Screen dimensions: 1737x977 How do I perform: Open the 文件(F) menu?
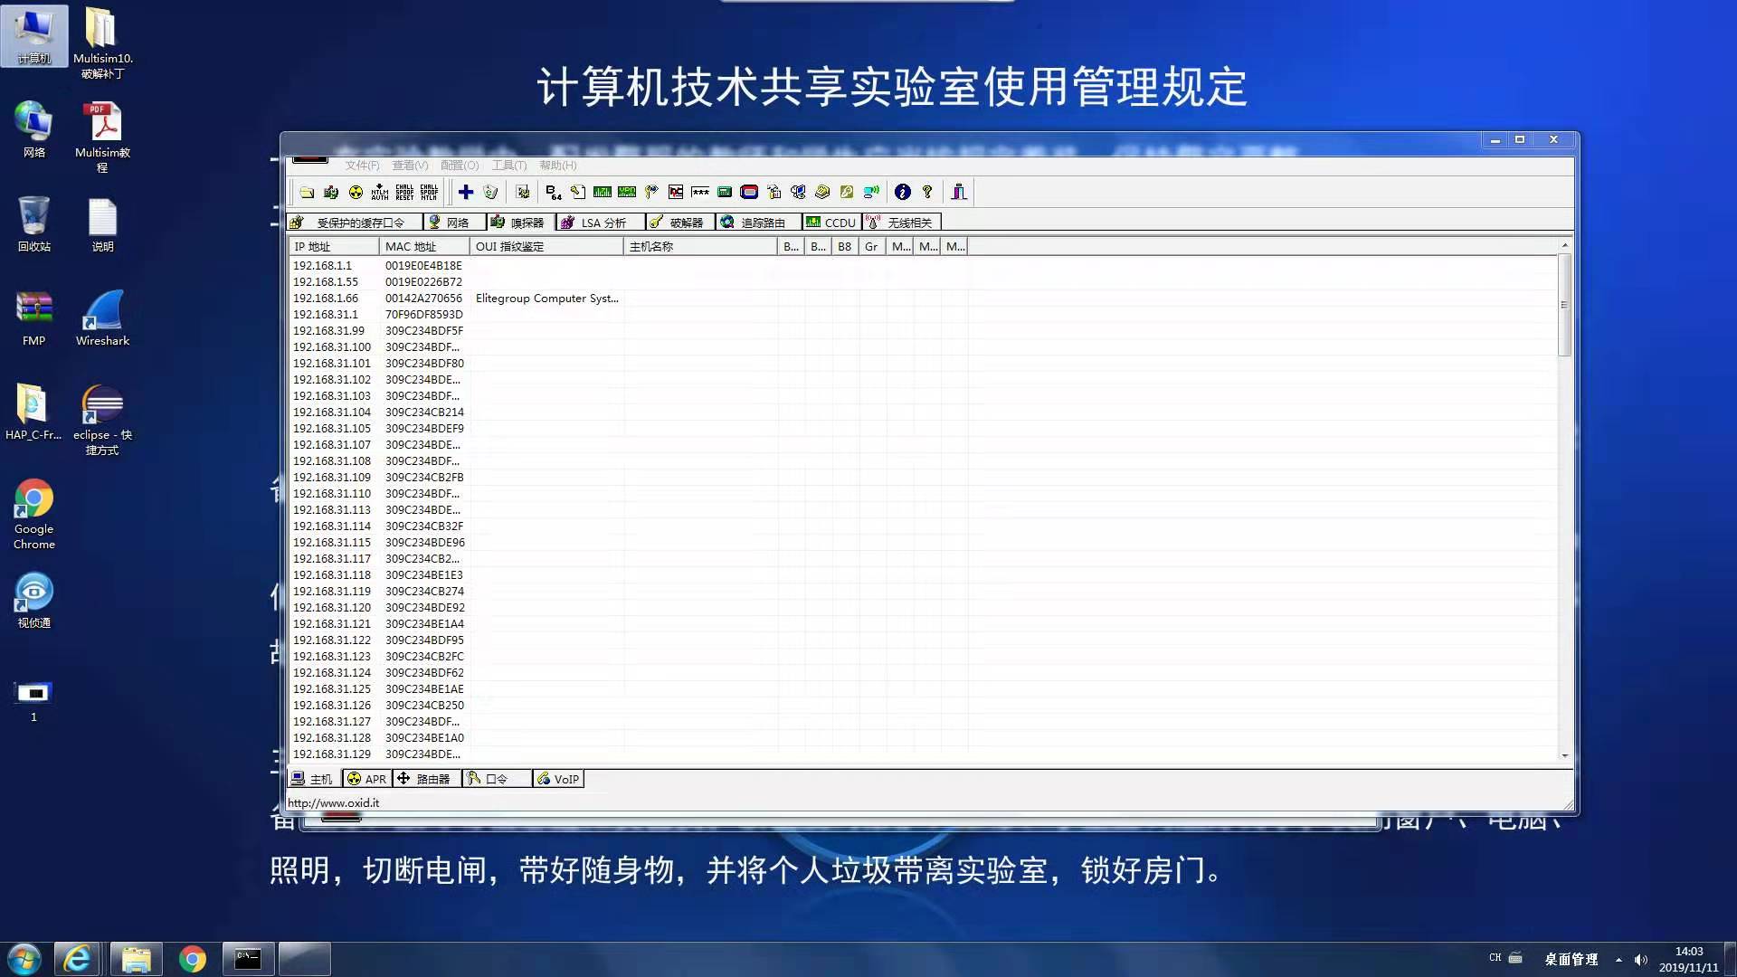pos(362,165)
